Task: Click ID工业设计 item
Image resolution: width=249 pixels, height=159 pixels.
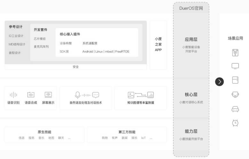Action: [16, 36]
